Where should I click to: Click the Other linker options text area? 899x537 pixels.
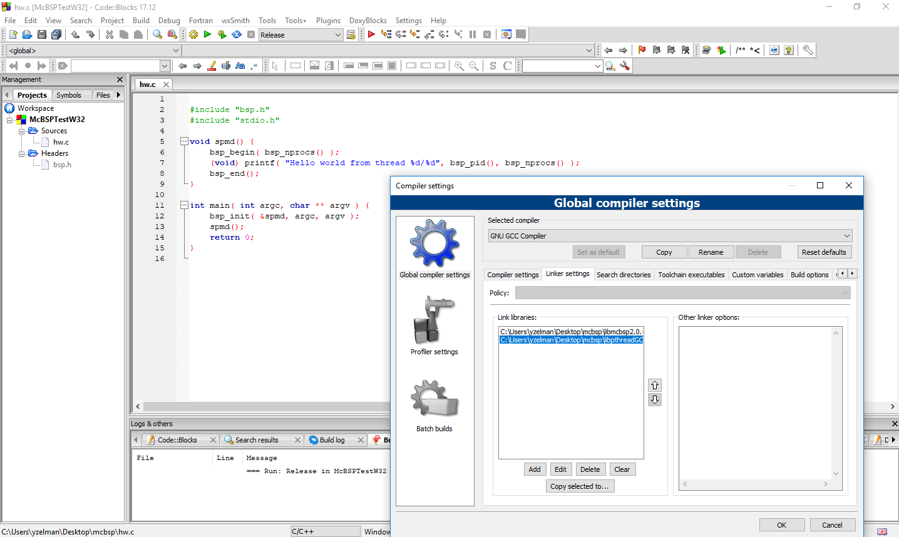755,402
